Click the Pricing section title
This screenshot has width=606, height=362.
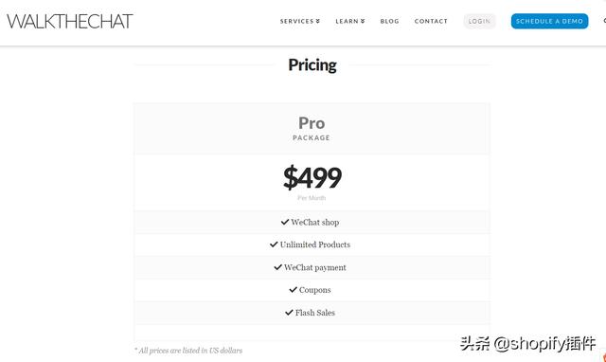pyautogui.click(x=312, y=65)
